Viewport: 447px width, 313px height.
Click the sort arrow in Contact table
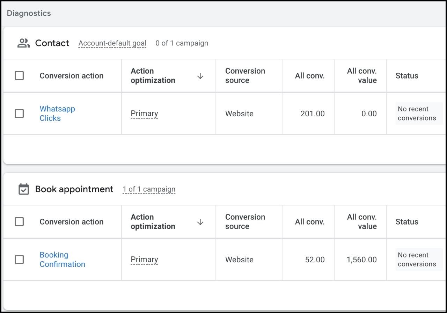[x=200, y=76]
